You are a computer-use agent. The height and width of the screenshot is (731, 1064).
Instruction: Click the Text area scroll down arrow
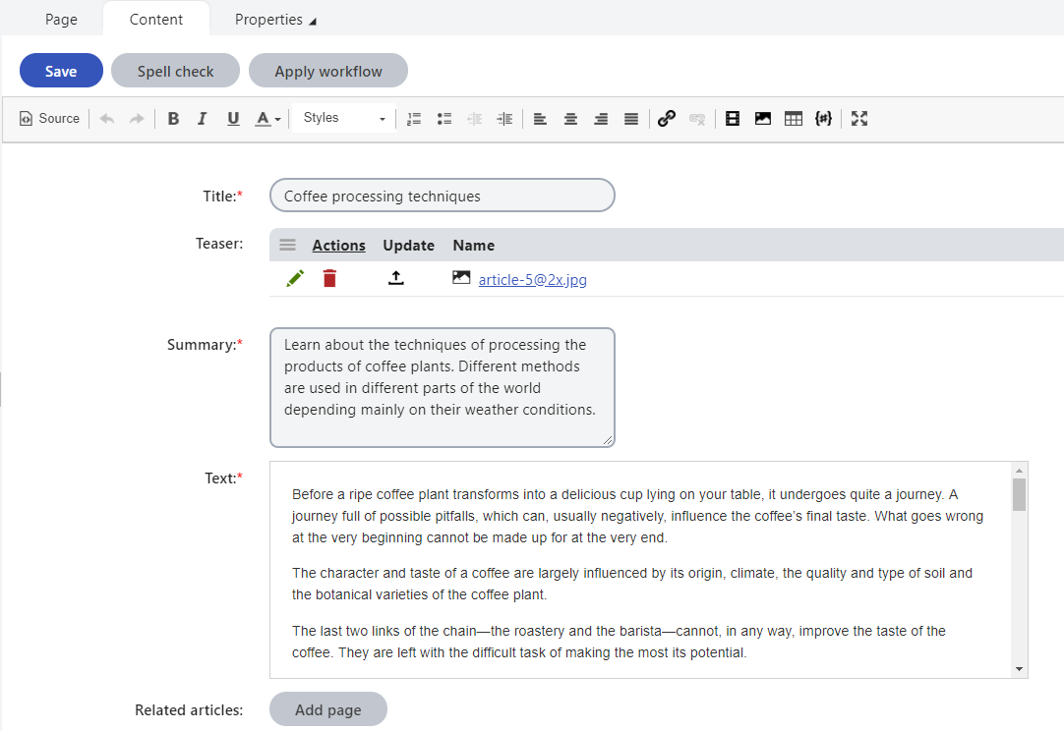point(1019,669)
